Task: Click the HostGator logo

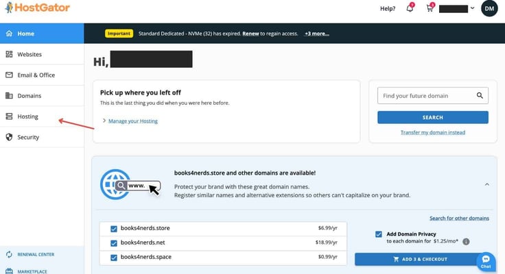Action: (x=37, y=8)
